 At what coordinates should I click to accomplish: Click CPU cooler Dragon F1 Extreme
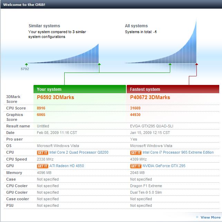(146, 186)
